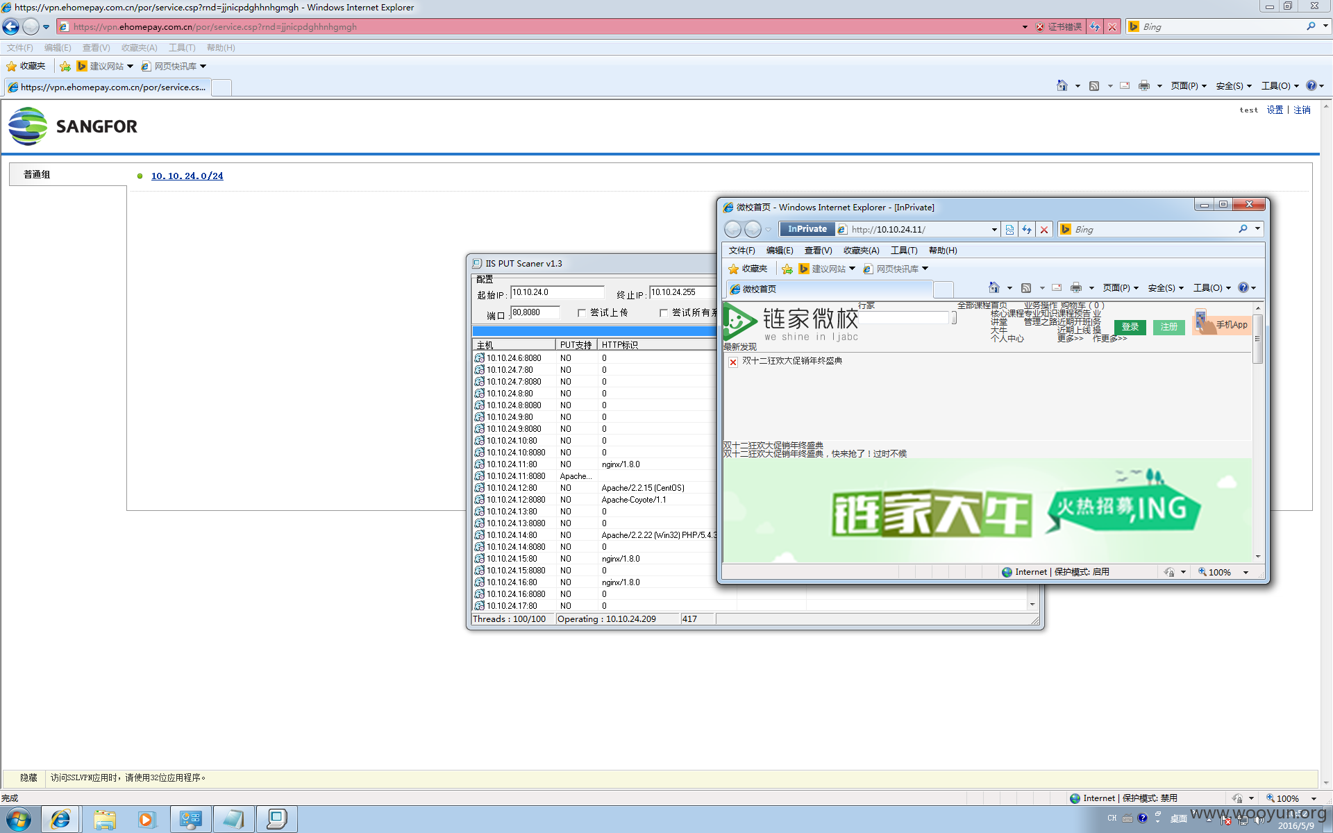Click the InPrivate indicator in the address bar
The width and height of the screenshot is (1333, 833).
point(807,229)
